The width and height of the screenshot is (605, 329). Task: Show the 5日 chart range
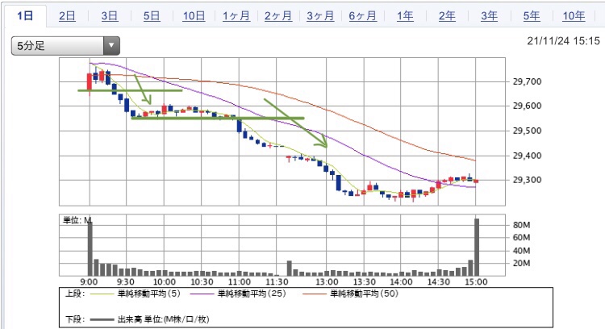click(152, 16)
